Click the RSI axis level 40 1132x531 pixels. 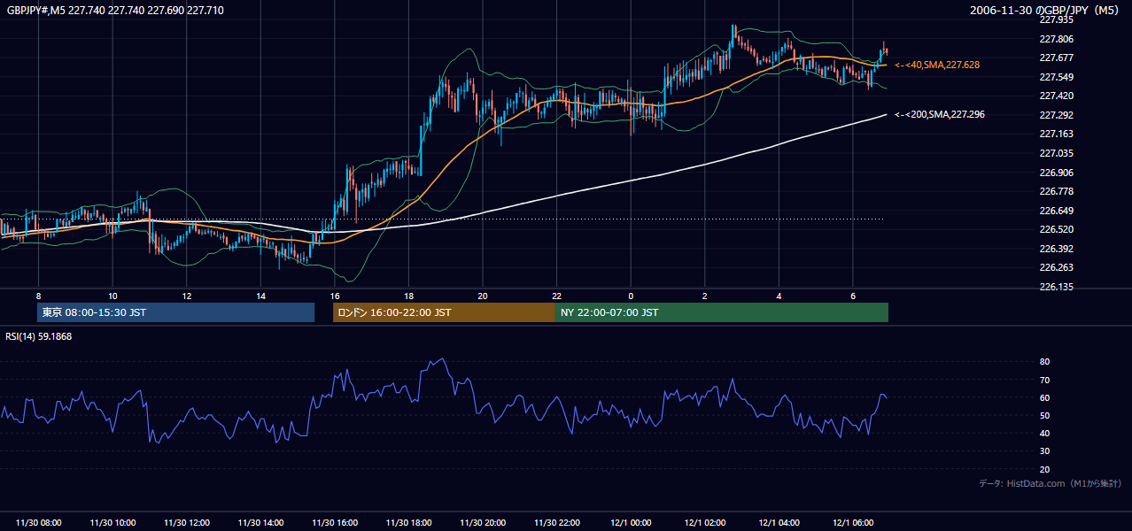click(1044, 433)
